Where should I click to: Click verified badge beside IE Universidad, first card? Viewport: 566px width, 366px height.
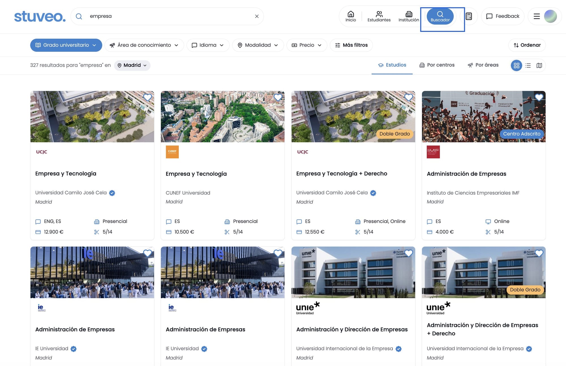pyautogui.click(x=74, y=349)
